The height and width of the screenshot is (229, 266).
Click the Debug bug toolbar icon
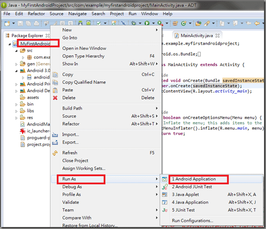click(134, 23)
